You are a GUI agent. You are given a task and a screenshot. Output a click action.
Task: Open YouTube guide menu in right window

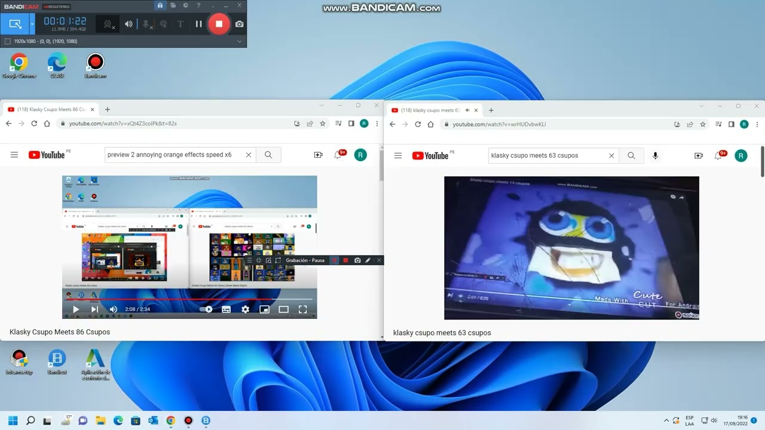pos(398,155)
